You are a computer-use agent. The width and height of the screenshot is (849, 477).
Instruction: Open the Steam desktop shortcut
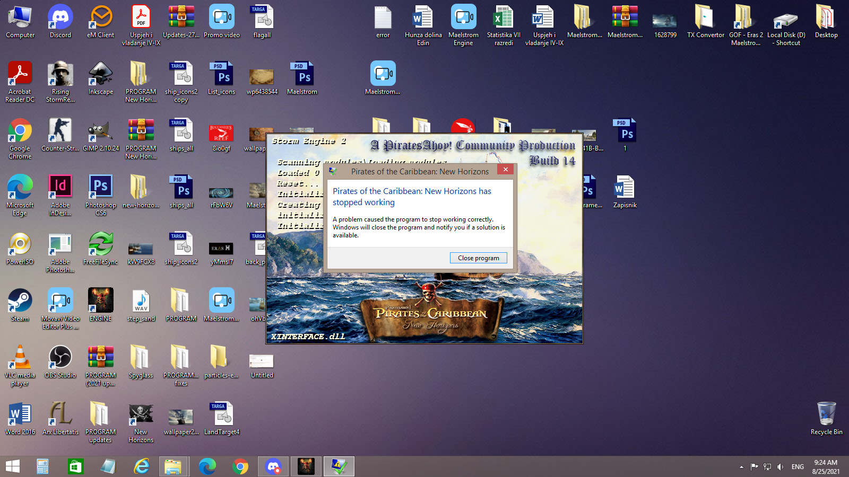(20, 305)
